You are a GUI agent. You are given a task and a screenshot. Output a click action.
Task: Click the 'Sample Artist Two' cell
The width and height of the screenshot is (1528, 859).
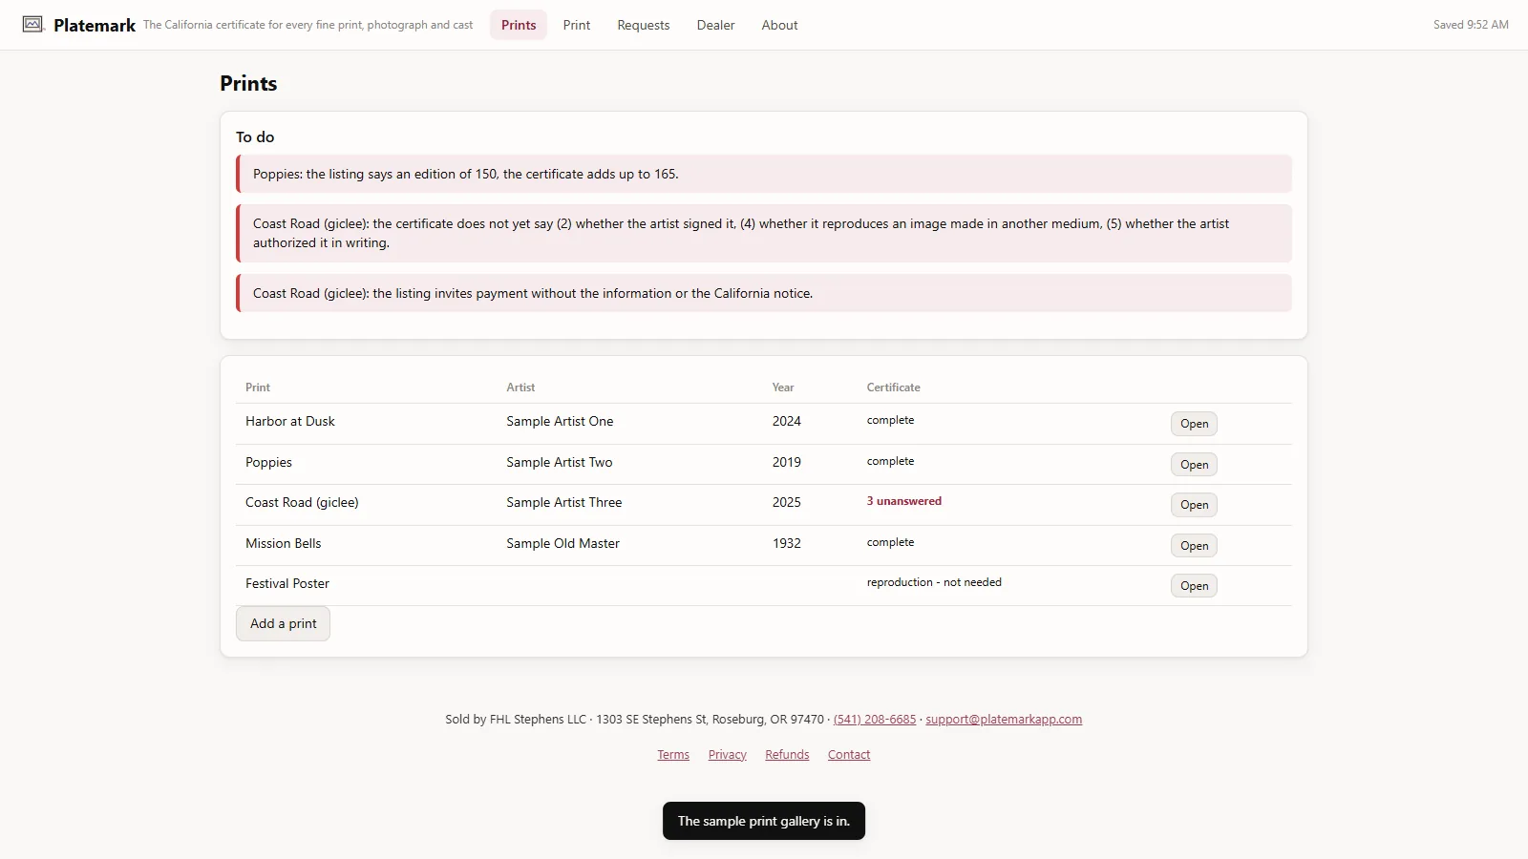[x=560, y=462]
